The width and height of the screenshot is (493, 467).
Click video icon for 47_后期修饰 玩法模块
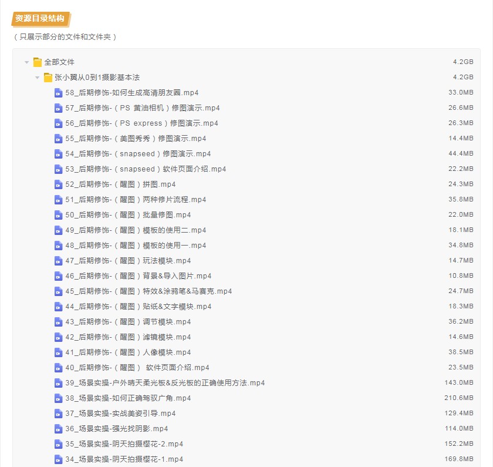point(59,261)
